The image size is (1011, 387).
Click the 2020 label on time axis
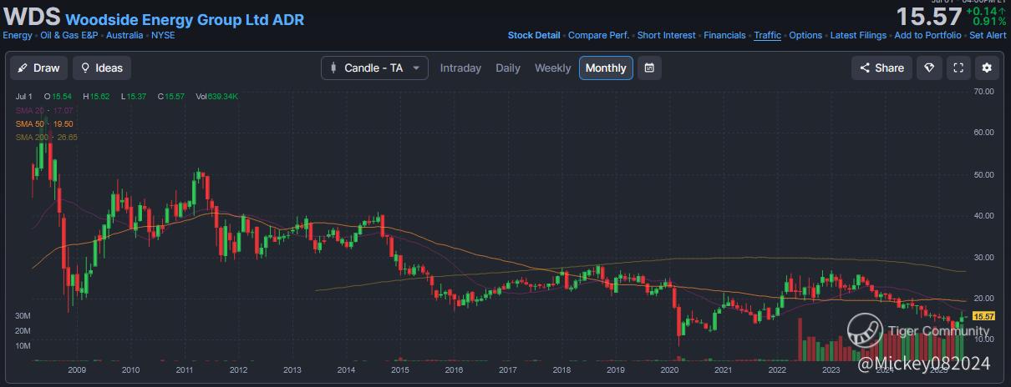tap(669, 369)
